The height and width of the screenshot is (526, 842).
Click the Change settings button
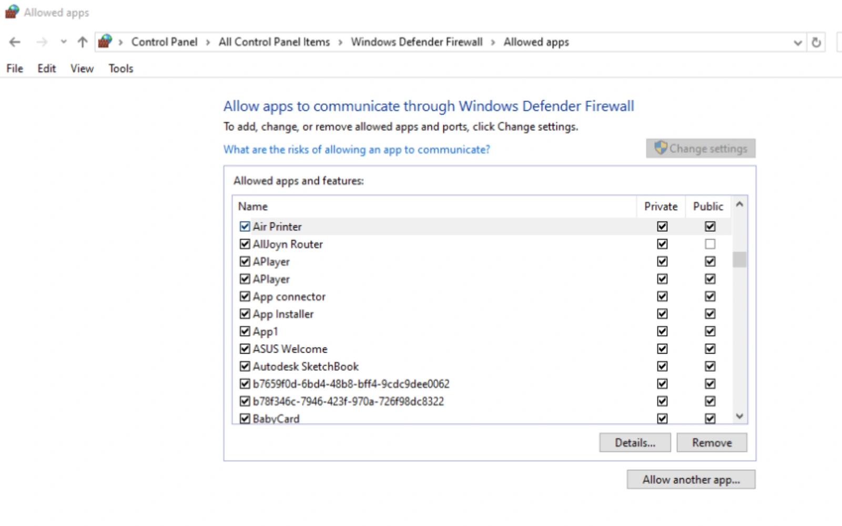click(x=701, y=148)
